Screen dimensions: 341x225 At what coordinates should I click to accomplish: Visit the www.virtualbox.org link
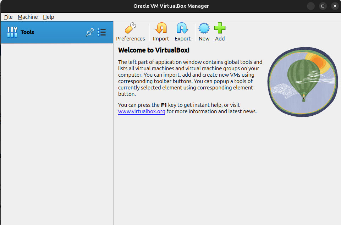point(142,111)
